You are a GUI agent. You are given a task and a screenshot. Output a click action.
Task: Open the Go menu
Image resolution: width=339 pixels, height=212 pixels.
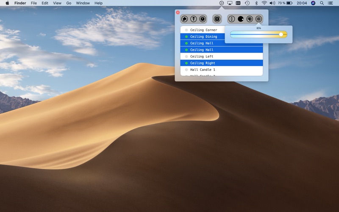click(x=69, y=3)
